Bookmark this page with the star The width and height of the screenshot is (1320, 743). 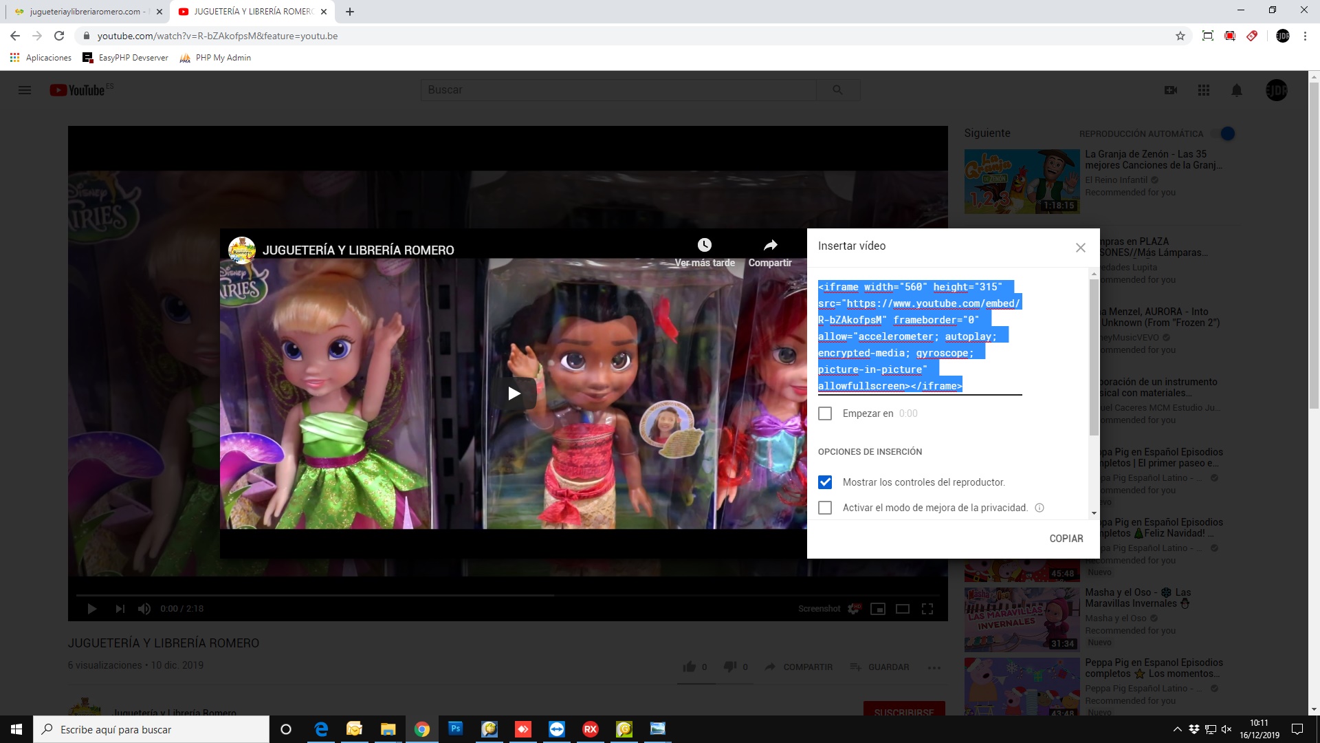(x=1180, y=36)
